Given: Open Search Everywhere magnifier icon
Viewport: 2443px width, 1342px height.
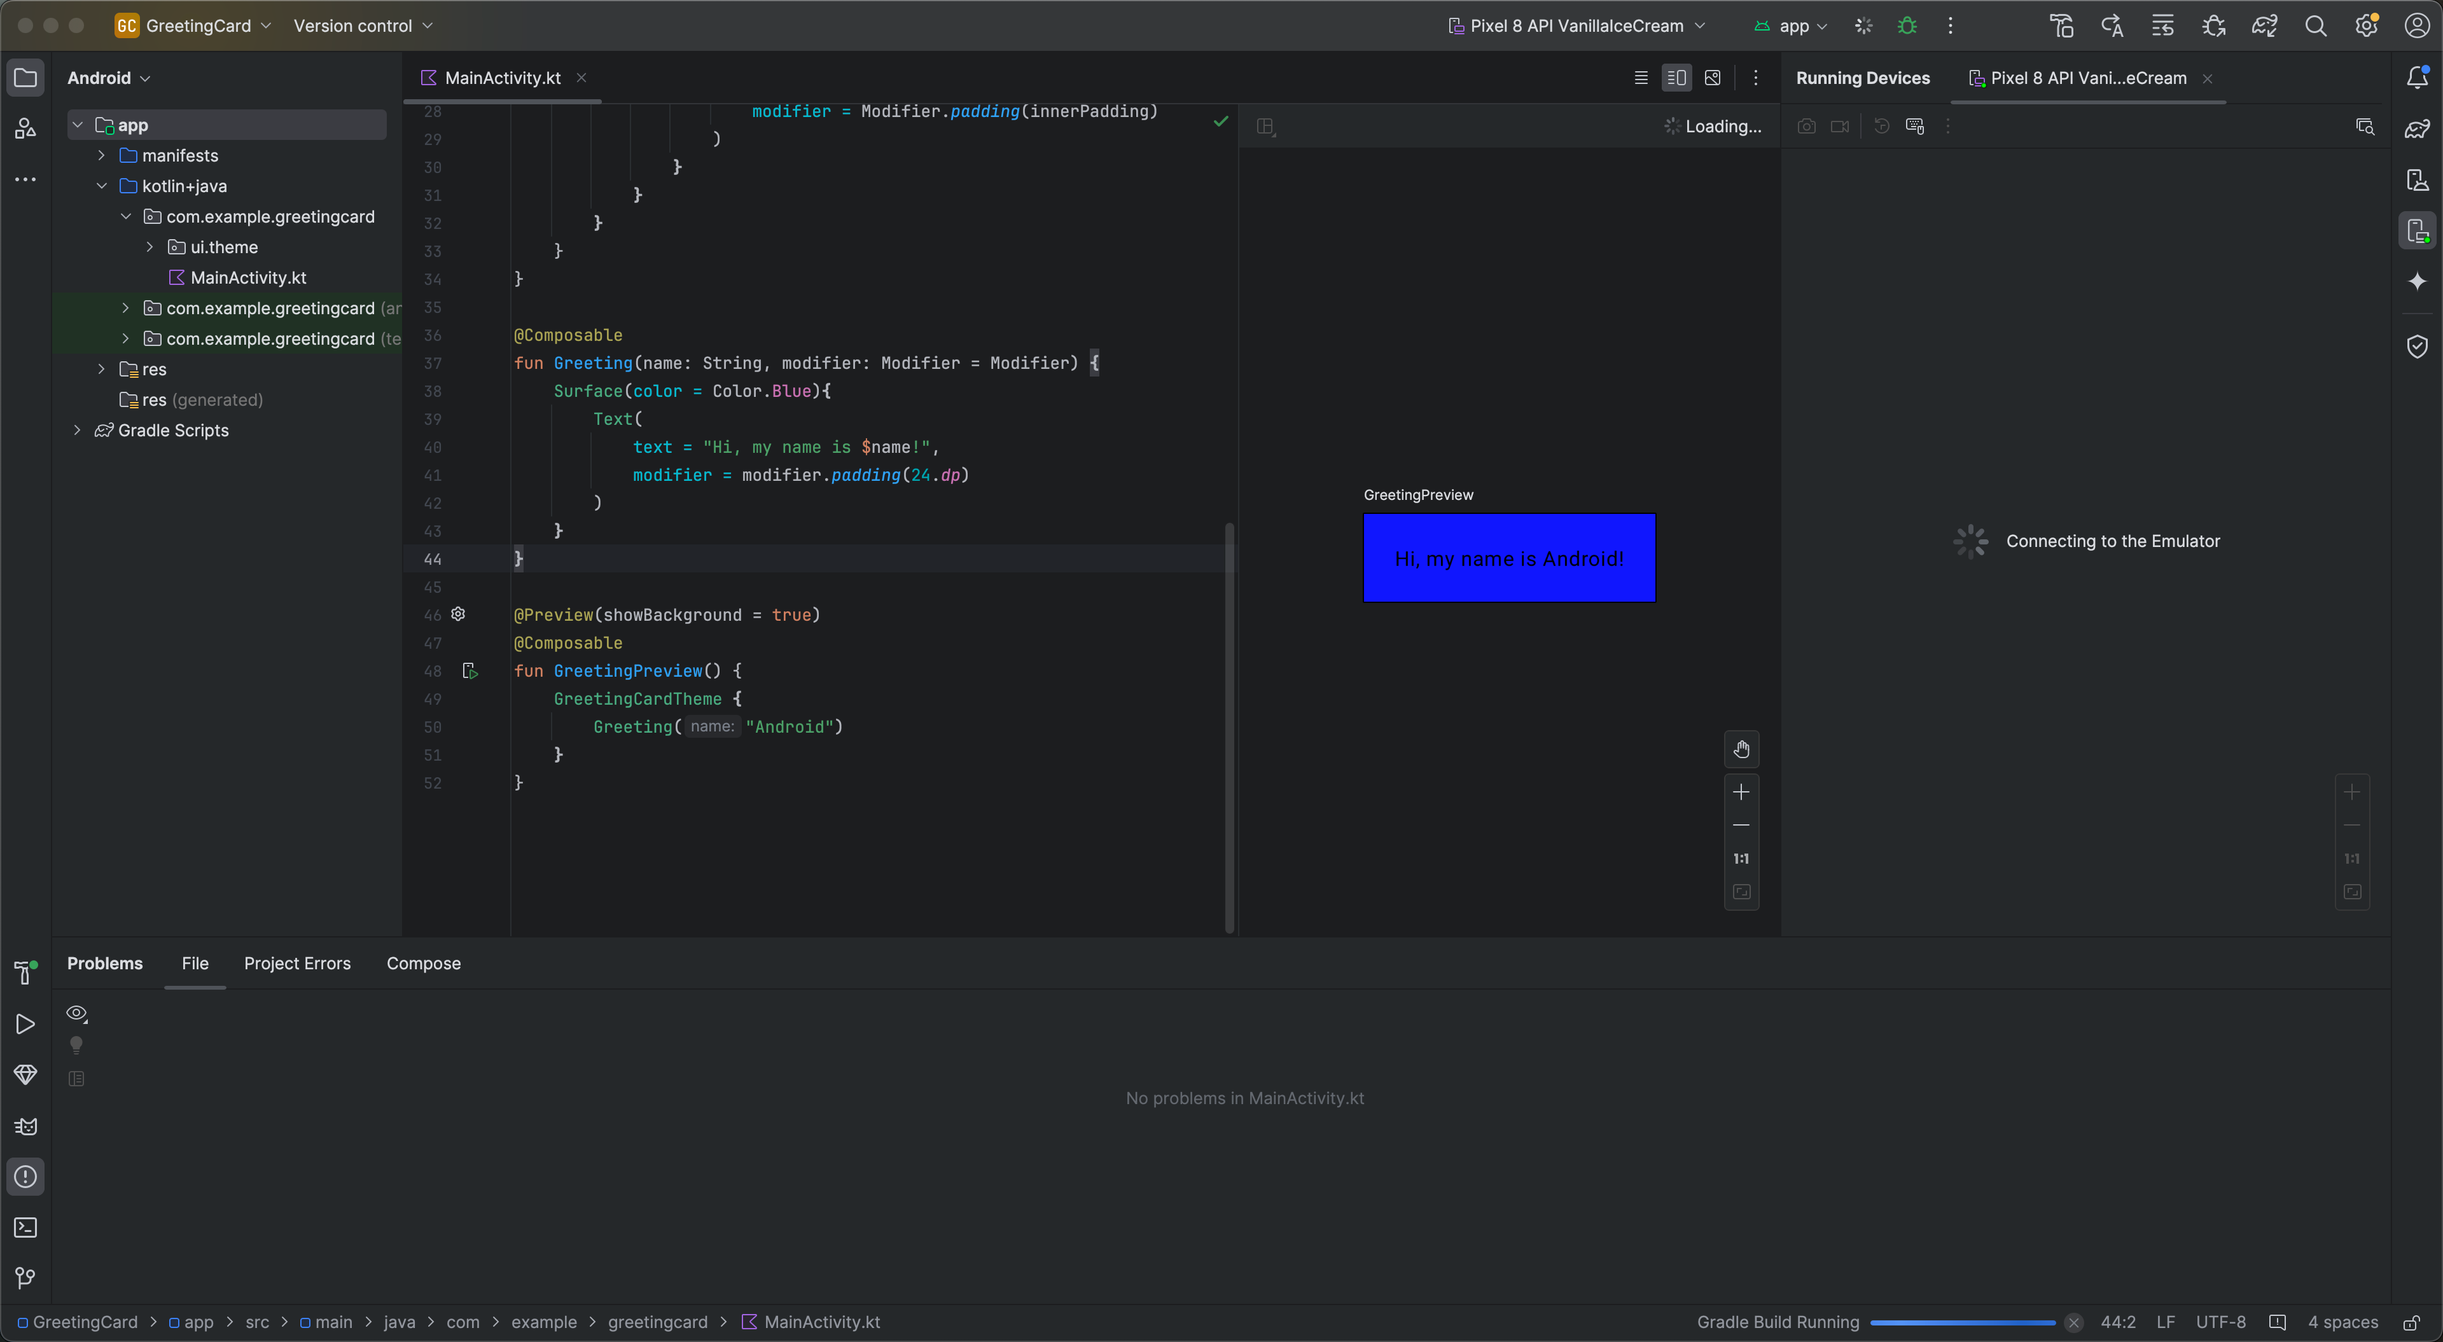Looking at the screenshot, I should point(2316,25).
